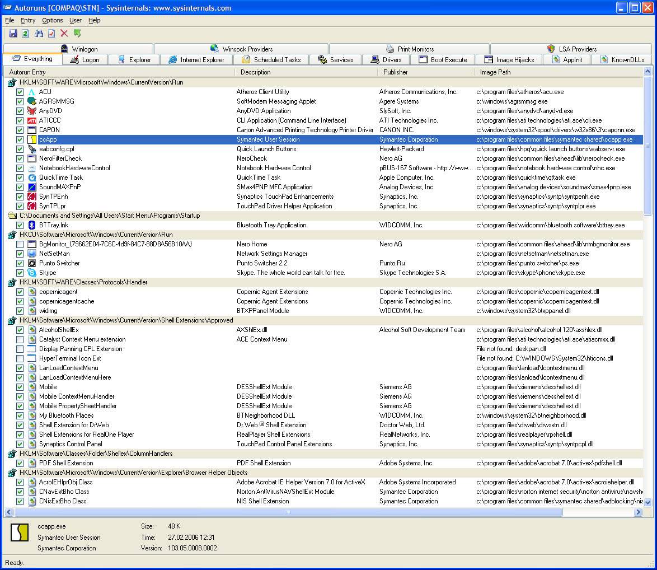
Task: Uncheck the Shell Extension for DrWeb box
Action: coord(20,425)
